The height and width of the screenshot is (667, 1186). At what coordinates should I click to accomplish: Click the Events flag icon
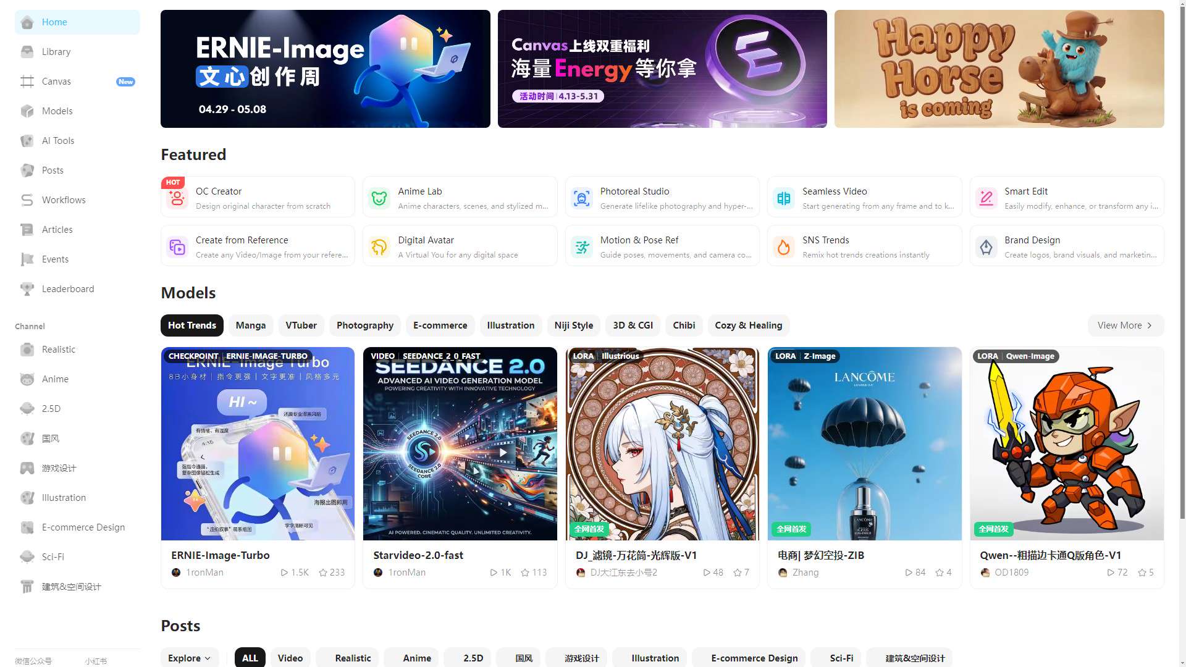coord(27,259)
